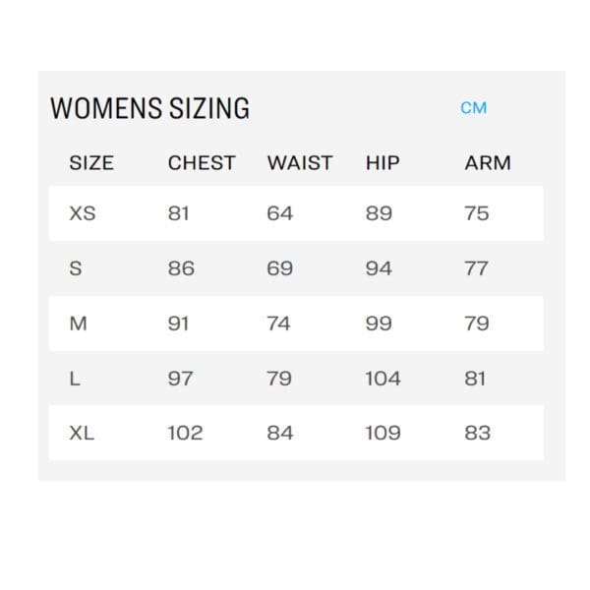Select the WOMENS SIZING heading
Image resolution: width=590 pixels, height=590 pixels.
point(149,108)
